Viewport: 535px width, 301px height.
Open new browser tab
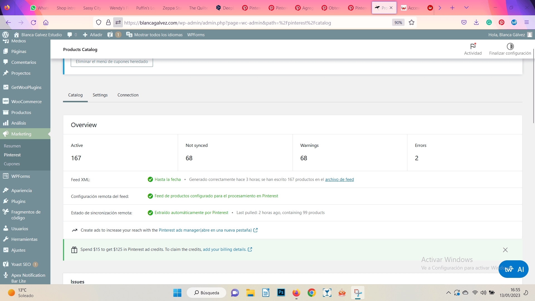tap(452, 8)
